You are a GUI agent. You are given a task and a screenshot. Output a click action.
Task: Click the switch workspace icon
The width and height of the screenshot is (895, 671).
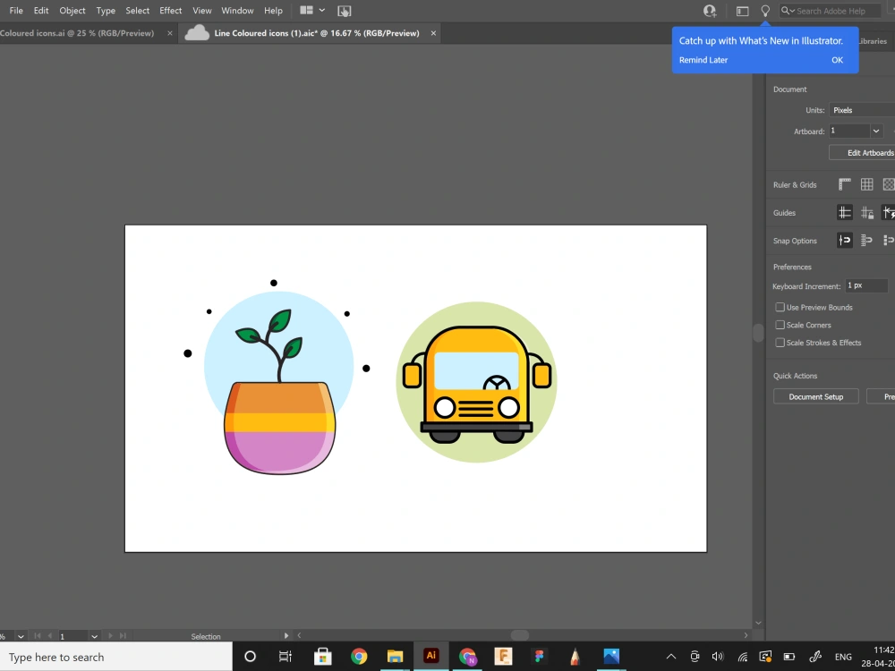pos(742,11)
